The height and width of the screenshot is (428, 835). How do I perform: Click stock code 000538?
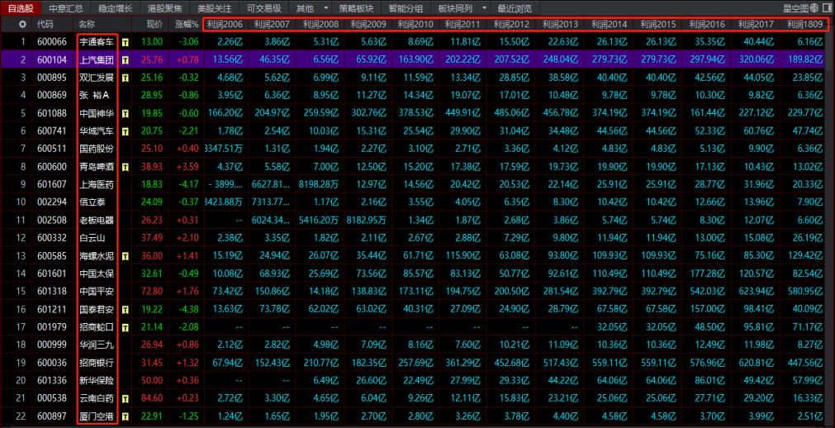(x=52, y=399)
